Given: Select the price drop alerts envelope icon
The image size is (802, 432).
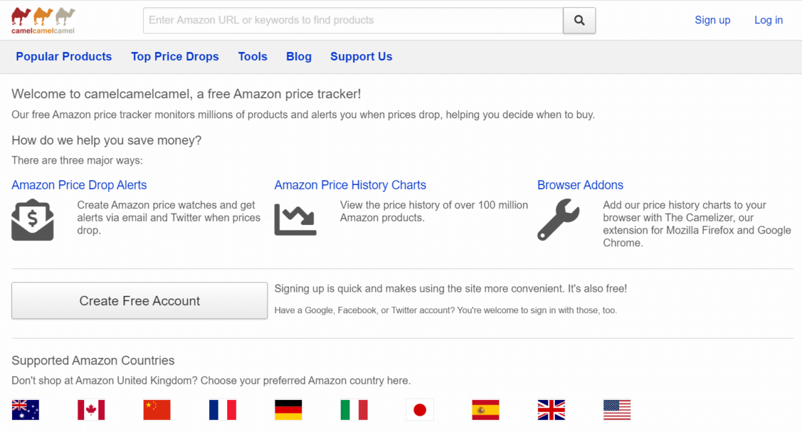Looking at the screenshot, I should point(31,218).
